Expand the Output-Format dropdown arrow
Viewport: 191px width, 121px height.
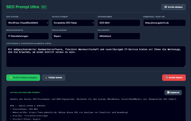click(x=93, y=23)
